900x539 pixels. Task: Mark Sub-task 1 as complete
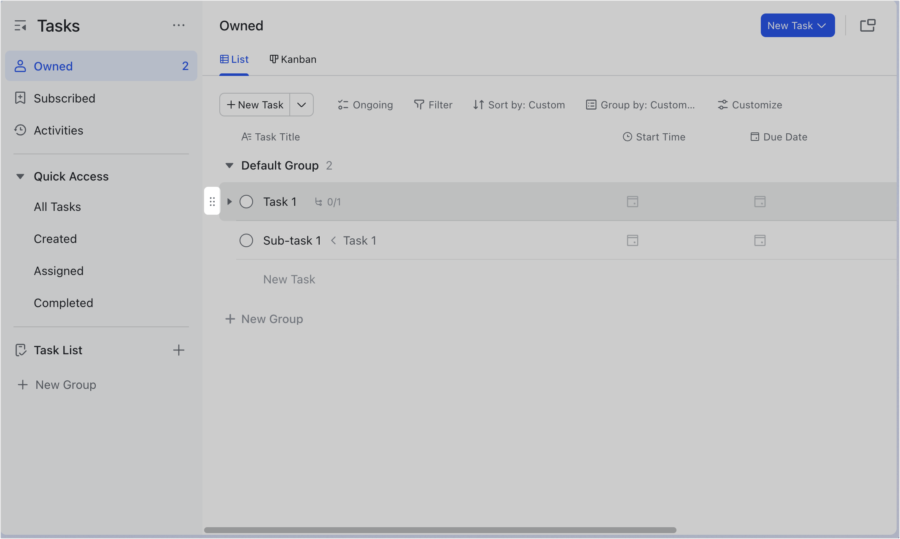click(246, 240)
